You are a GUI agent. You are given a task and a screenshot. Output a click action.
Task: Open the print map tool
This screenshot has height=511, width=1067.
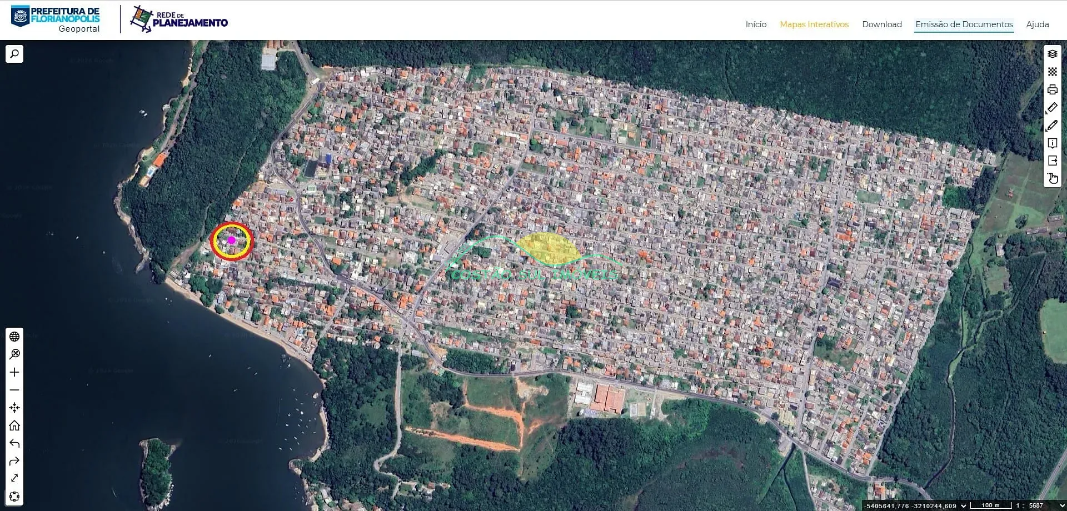[x=1052, y=89]
